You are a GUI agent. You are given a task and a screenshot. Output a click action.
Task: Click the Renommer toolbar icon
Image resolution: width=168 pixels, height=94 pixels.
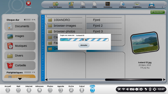[x=108, y=4]
